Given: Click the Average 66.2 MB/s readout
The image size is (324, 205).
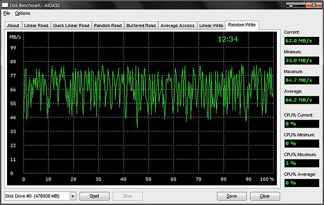Looking at the screenshot, I should 302,100.
